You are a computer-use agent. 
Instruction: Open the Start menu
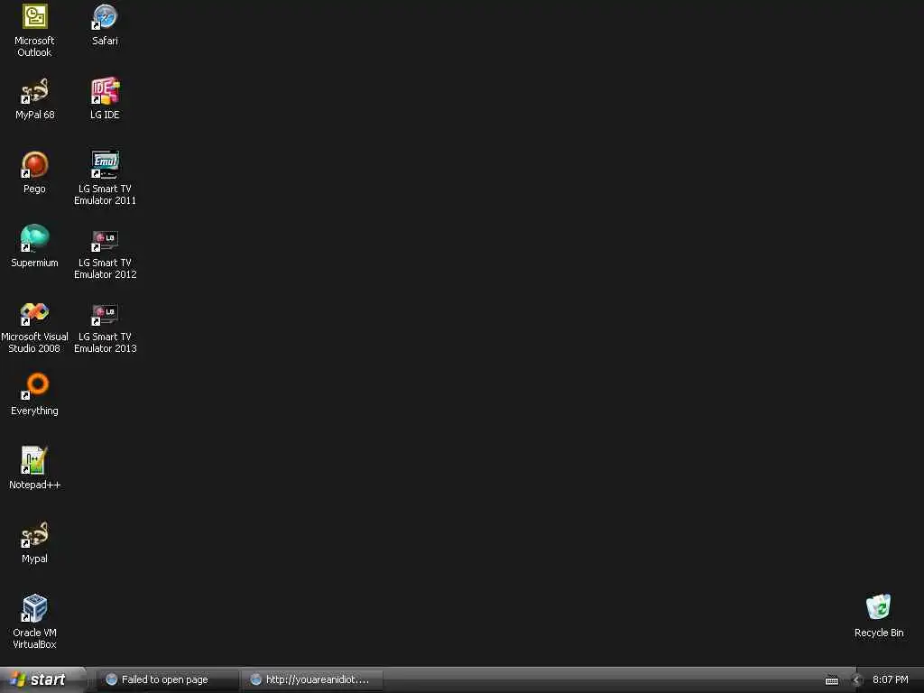[x=42, y=679]
